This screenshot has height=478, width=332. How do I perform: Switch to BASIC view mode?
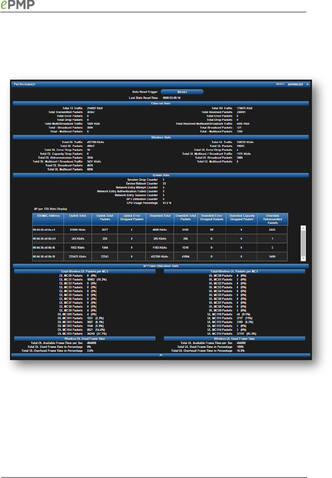tap(280, 84)
